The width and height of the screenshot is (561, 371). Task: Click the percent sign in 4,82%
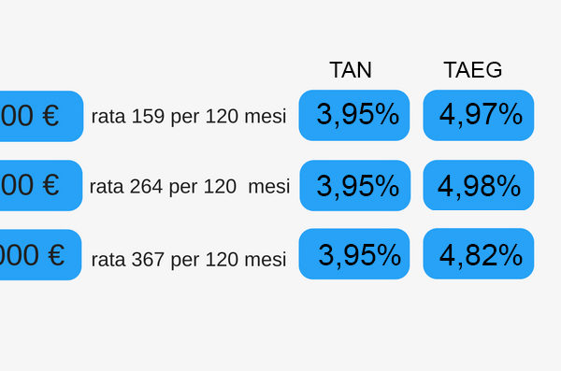click(x=511, y=255)
